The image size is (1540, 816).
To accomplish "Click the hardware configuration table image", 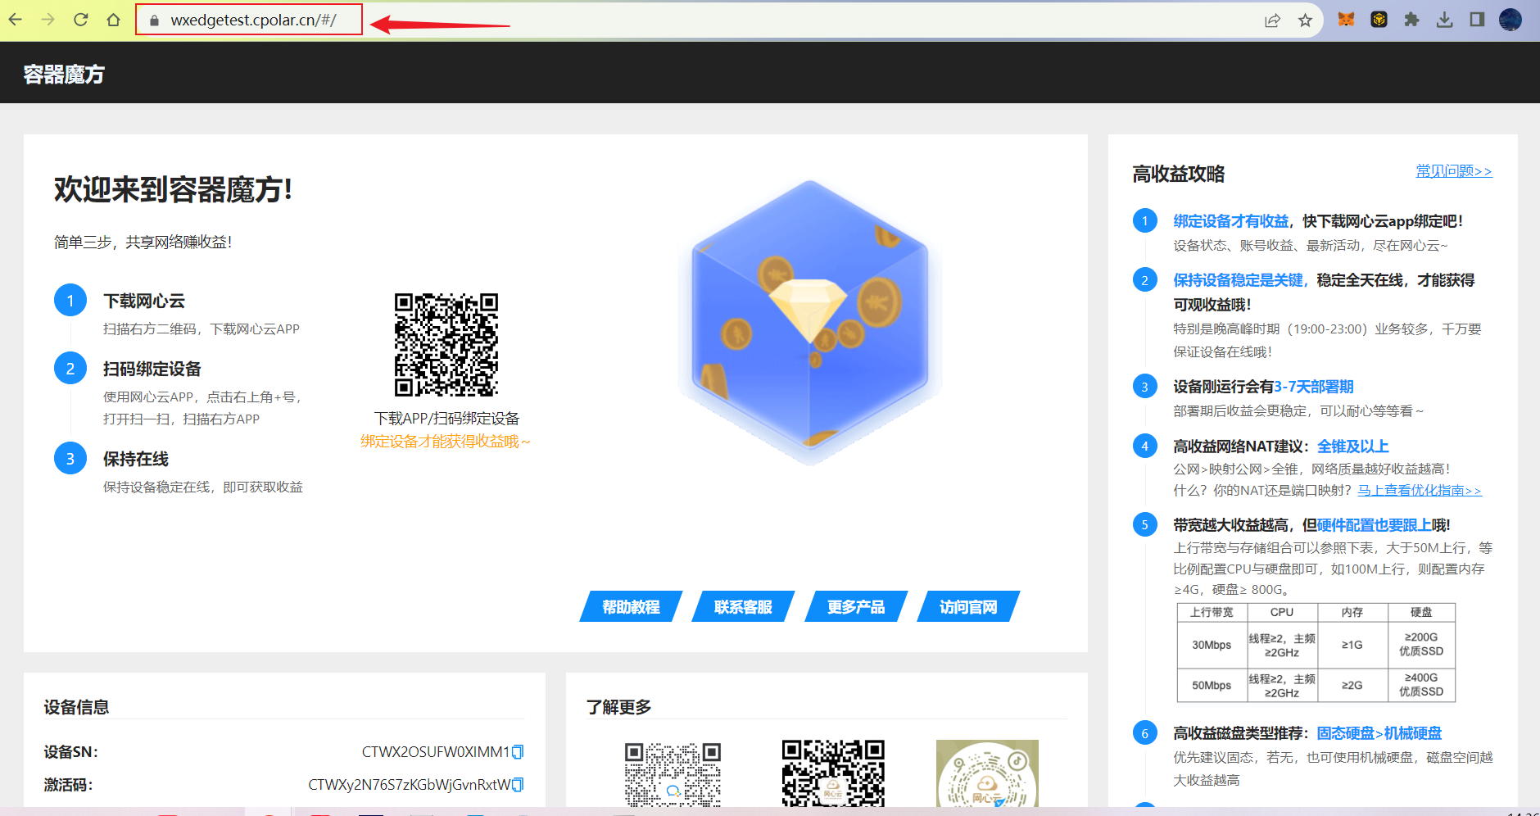I will [1316, 653].
